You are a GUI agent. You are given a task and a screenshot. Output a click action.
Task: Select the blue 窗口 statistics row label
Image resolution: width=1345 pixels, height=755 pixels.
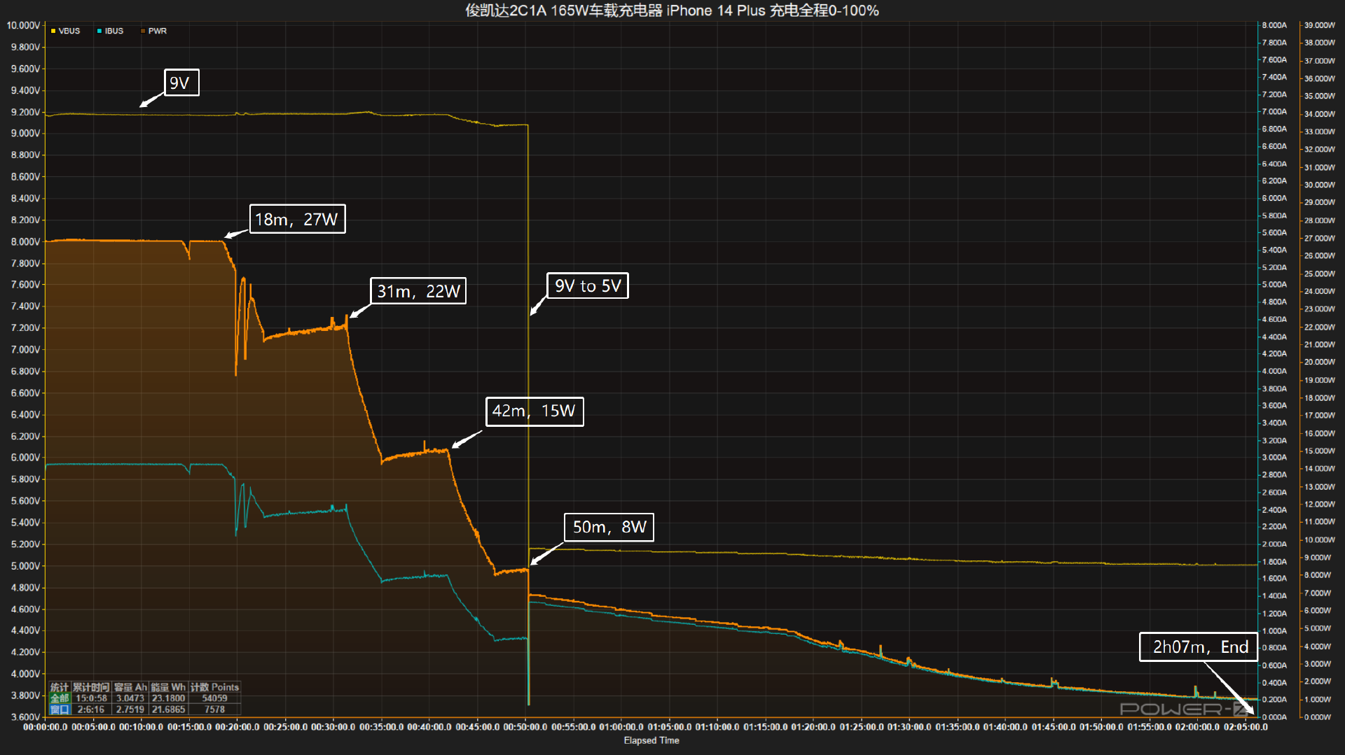coord(60,710)
